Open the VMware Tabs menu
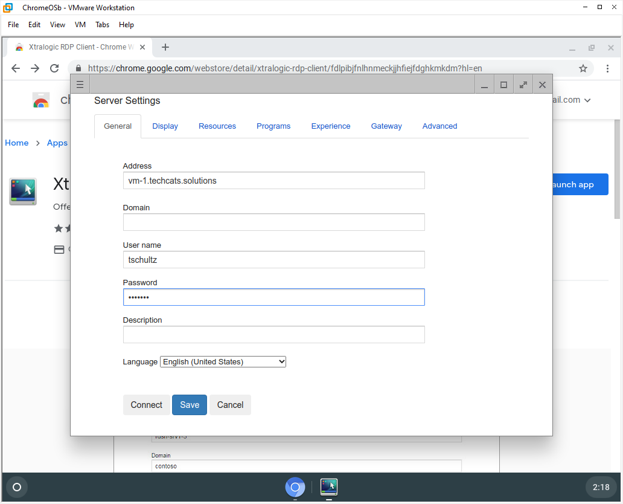 coord(102,25)
